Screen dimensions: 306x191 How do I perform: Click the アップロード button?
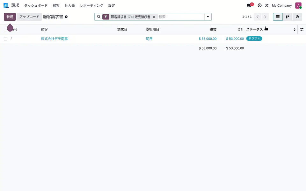tap(29, 17)
